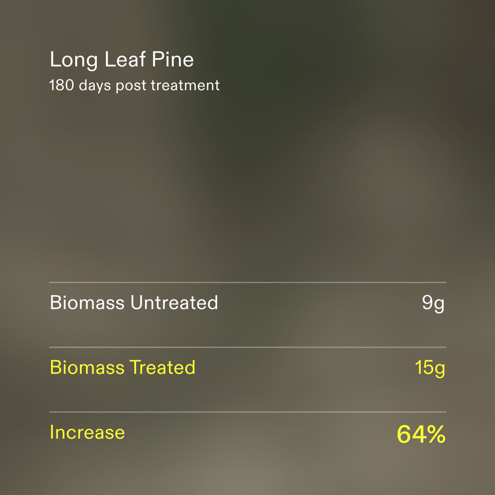
Task: Select the word "Untreated"
Action: click(174, 303)
